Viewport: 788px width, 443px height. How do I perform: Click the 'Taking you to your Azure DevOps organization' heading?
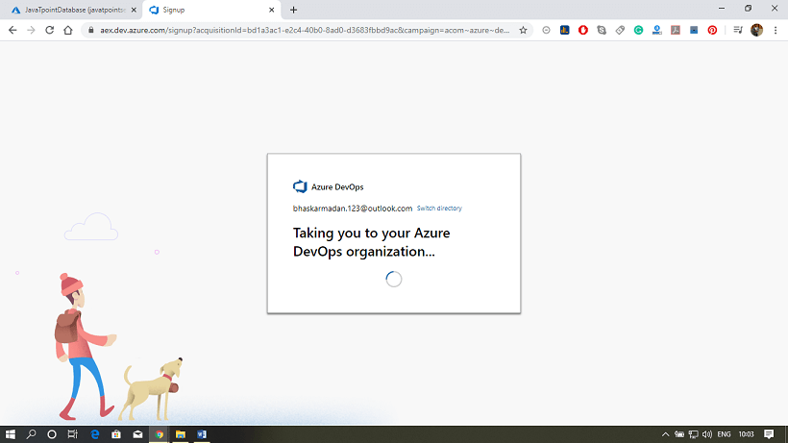pos(372,242)
